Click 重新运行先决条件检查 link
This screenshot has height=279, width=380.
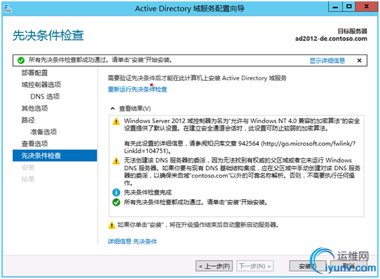pyautogui.click(x=138, y=89)
